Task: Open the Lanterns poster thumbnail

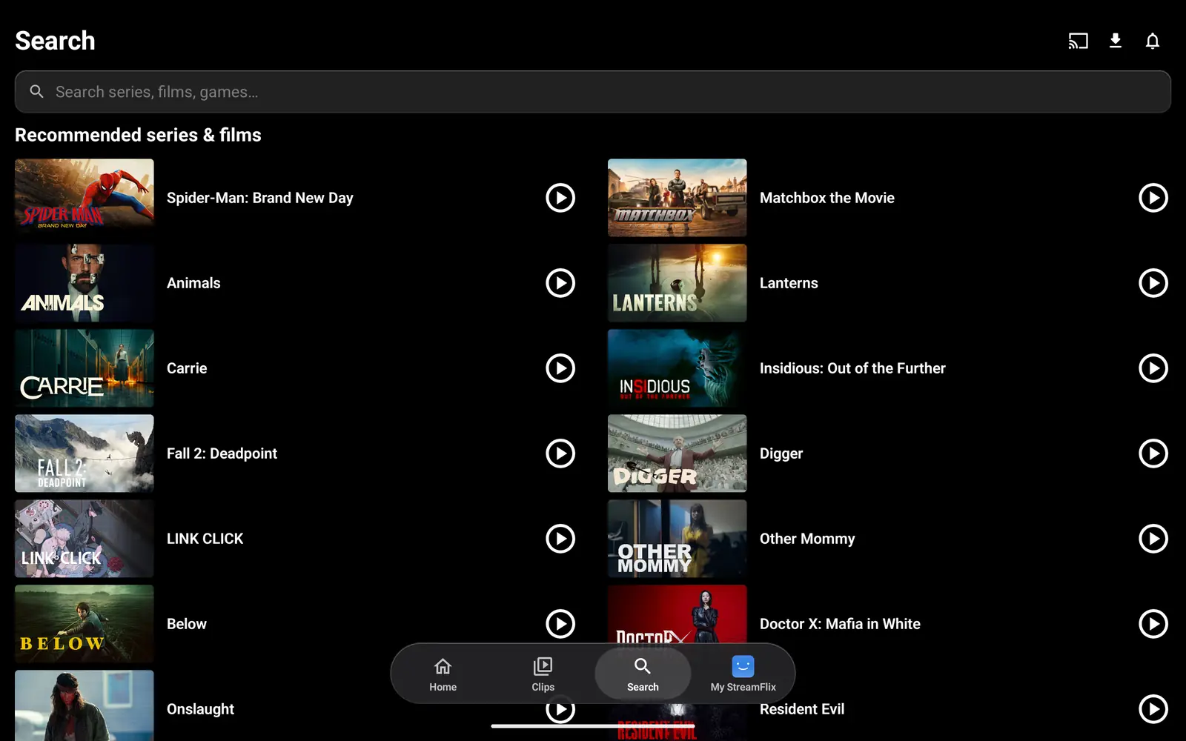Action: point(678,283)
